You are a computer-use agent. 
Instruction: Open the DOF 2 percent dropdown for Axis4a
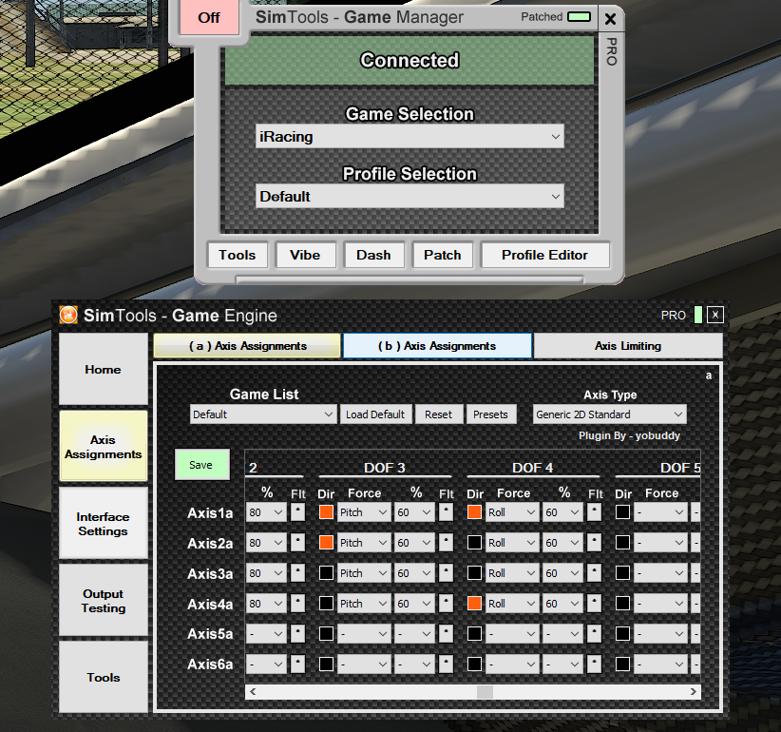(x=266, y=604)
